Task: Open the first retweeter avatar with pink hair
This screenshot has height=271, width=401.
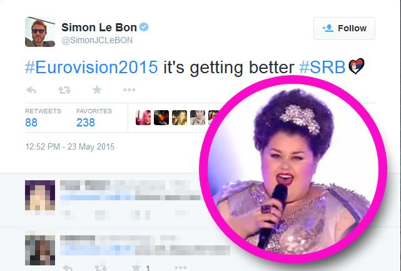Action: point(143,118)
